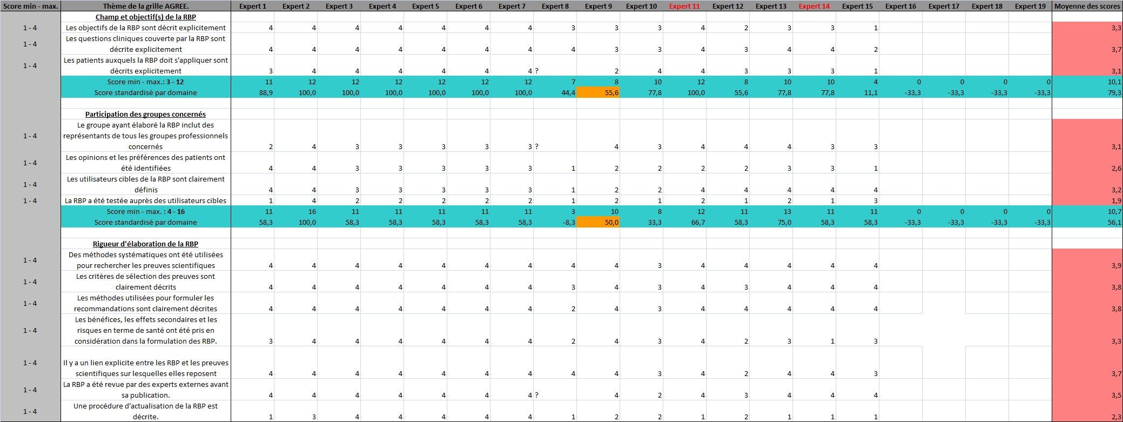Select the 10,1 mean score total cell
1123x422 pixels.
coord(1087,82)
